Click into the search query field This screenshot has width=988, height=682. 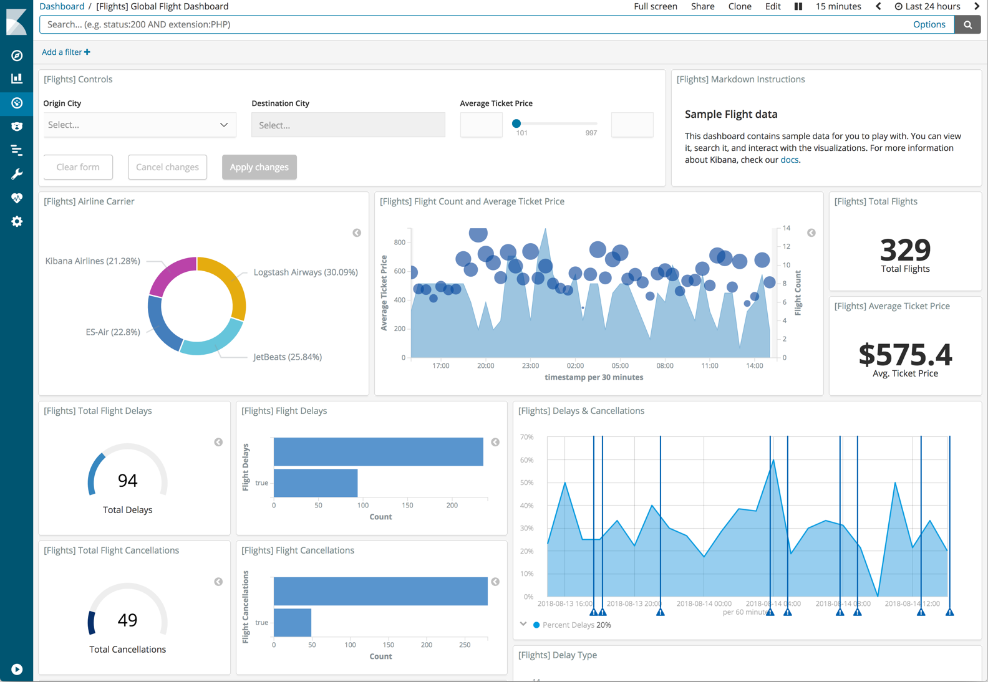point(474,24)
